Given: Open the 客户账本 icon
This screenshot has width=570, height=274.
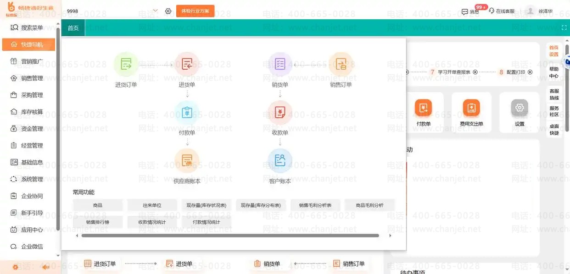Looking at the screenshot, I should pyautogui.click(x=280, y=161).
